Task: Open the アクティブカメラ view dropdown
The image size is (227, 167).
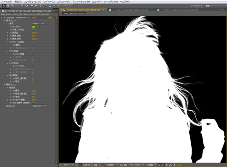Action: 136,165
